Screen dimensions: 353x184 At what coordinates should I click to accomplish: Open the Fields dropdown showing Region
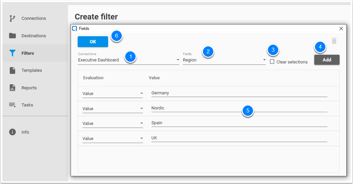224,60
